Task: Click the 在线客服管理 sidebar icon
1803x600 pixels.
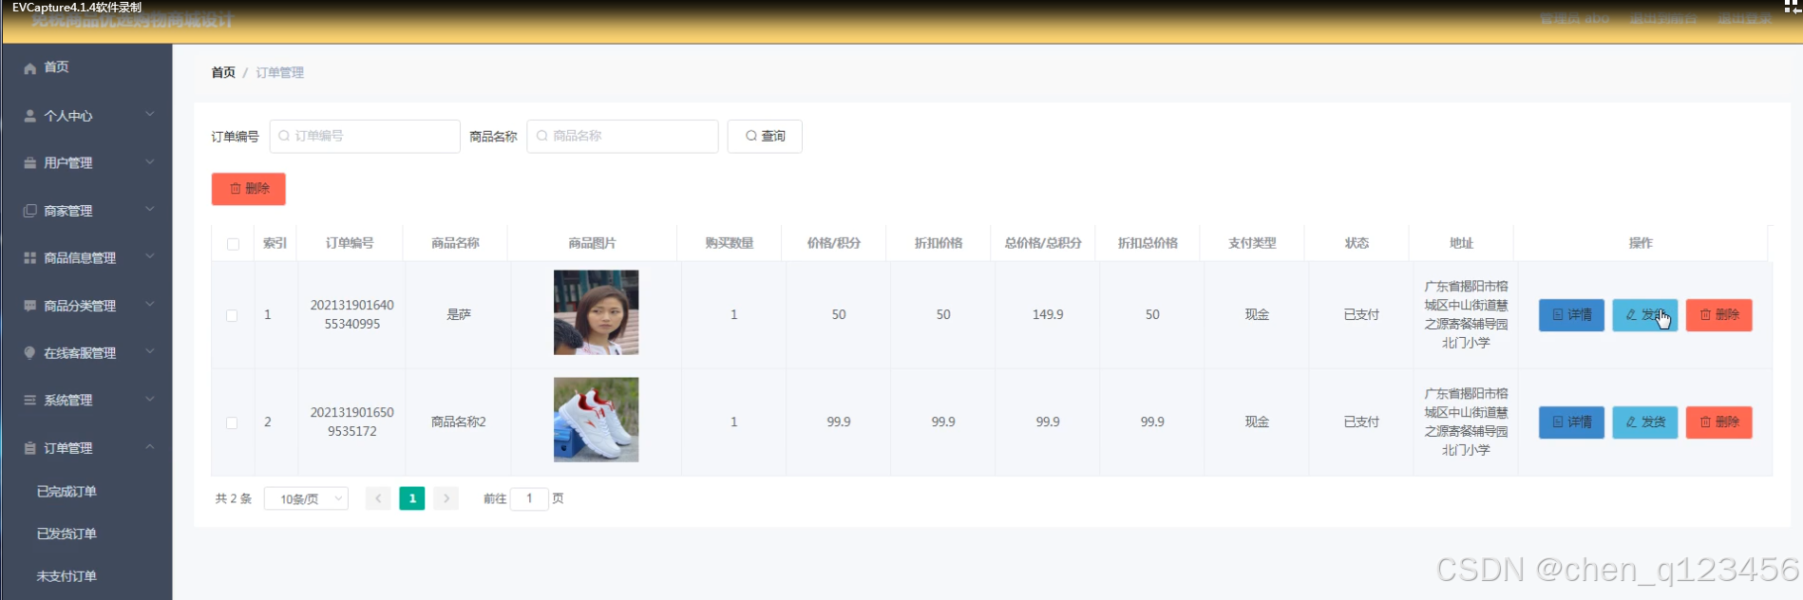Action: point(30,353)
